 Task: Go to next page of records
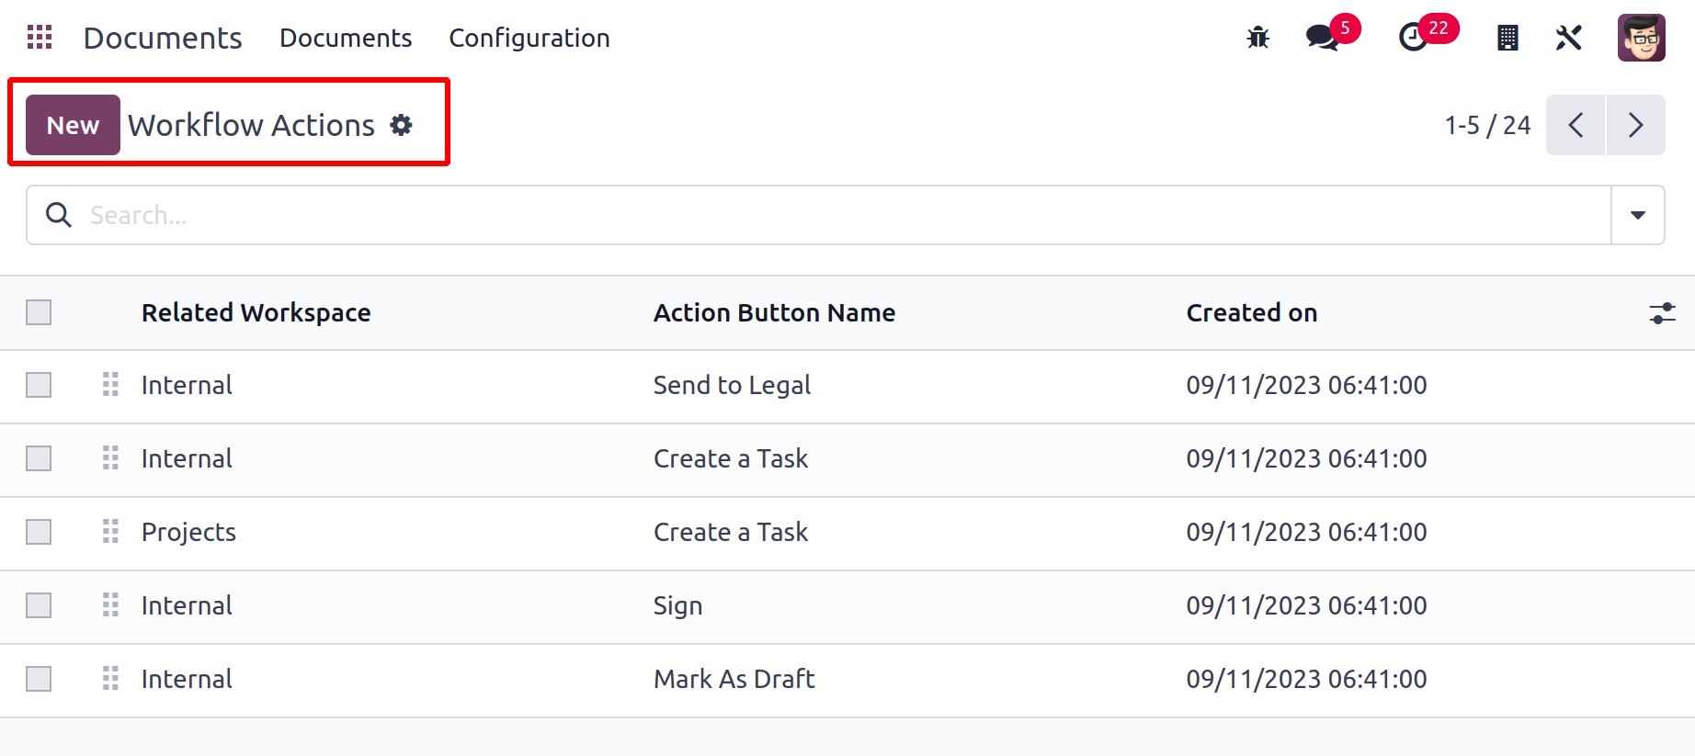(x=1635, y=125)
